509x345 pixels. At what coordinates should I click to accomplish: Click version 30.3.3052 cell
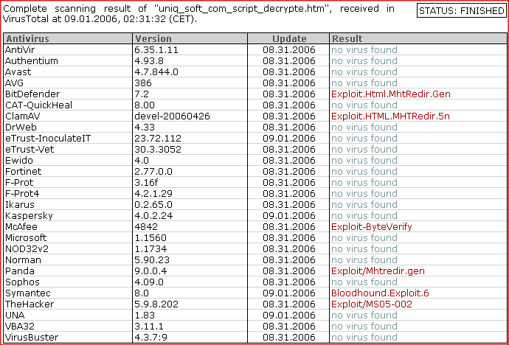(x=158, y=149)
